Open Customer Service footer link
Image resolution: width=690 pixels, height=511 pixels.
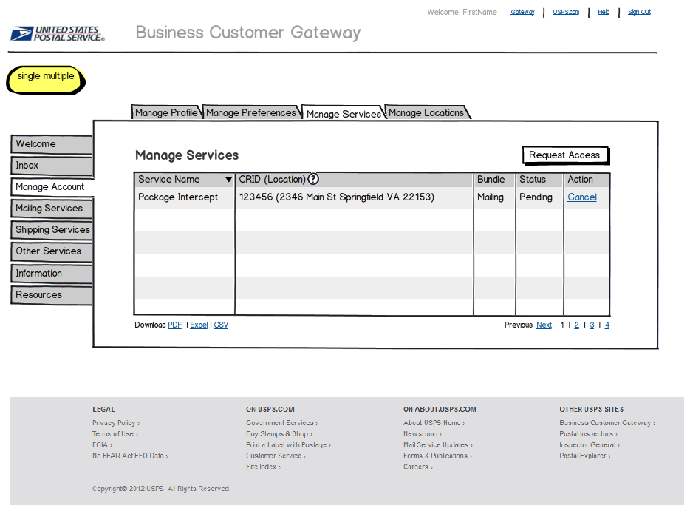276,456
